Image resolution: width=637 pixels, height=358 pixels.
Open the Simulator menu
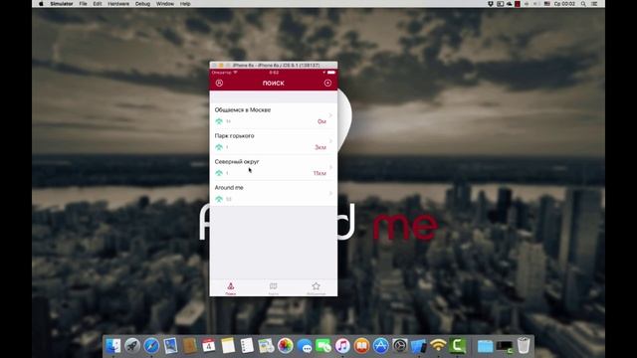click(x=62, y=4)
